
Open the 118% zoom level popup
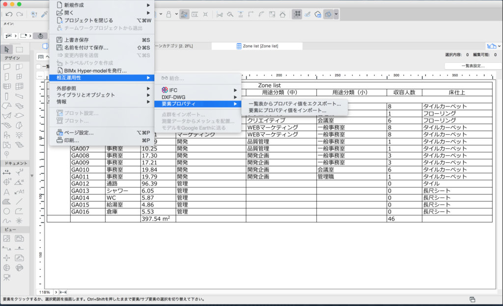pyautogui.click(x=45, y=292)
